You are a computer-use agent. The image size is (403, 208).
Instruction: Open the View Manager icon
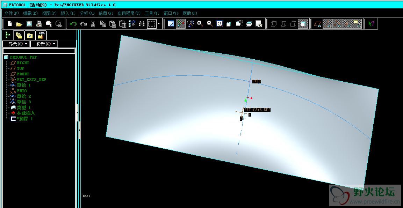click(259, 24)
